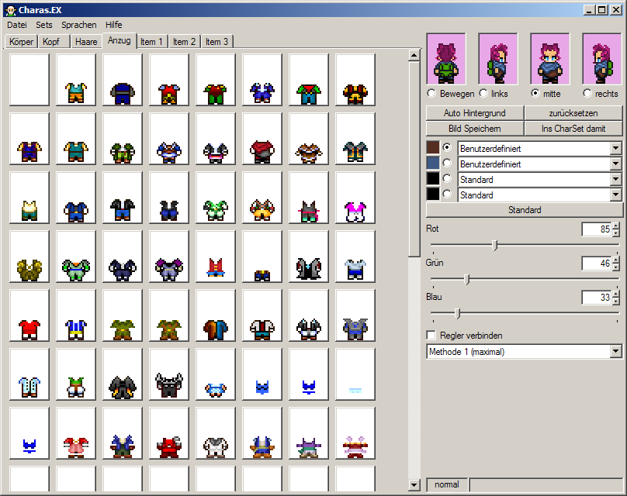Open the 'Sprachen' menu
The width and height of the screenshot is (627, 496).
click(79, 25)
